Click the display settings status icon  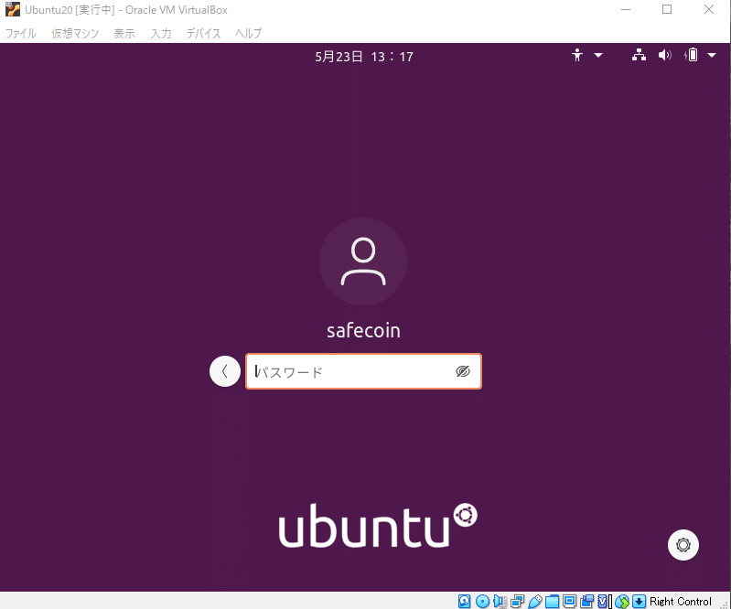pos(569,601)
